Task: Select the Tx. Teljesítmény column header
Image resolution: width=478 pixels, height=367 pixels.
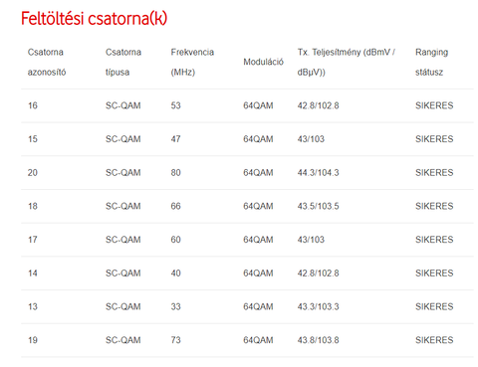Action: 346,62
